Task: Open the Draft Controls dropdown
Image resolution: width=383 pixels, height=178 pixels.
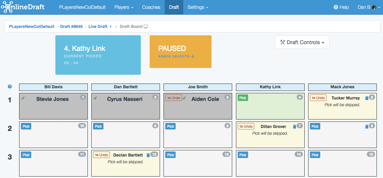Action: coord(302,42)
